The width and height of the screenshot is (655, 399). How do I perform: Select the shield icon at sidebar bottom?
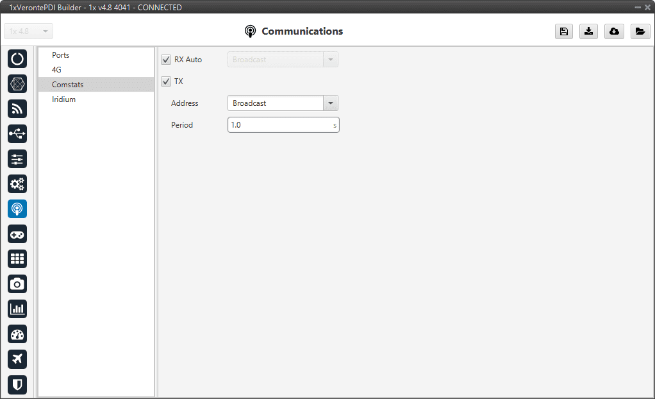[x=17, y=384]
